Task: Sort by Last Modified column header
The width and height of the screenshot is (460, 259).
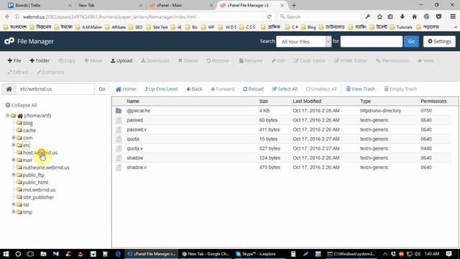Action: tap(307, 101)
